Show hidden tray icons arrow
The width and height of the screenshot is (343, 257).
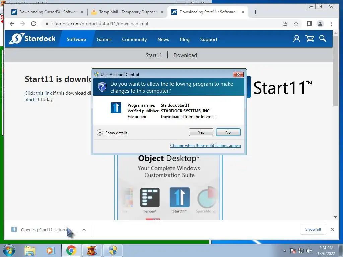click(285, 251)
